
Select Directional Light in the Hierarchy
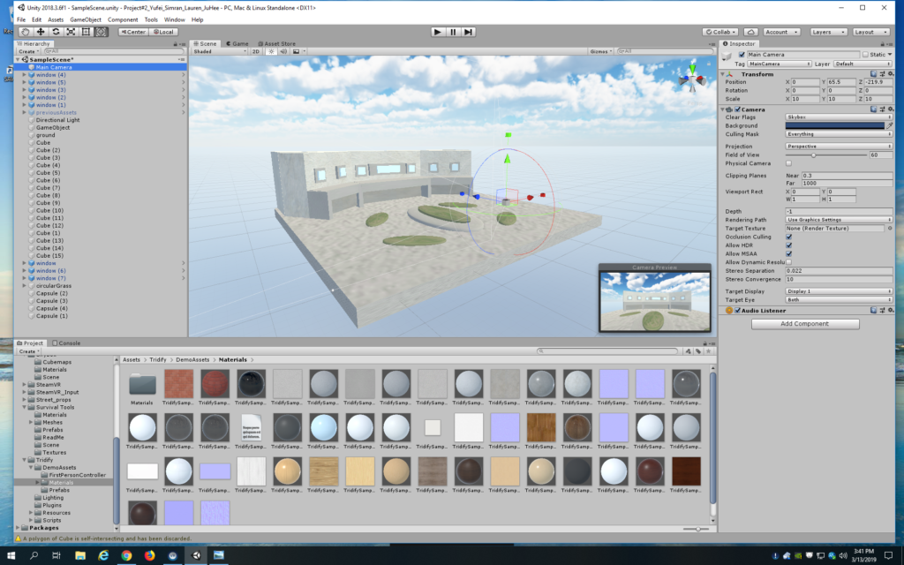pyautogui.click(x=57, y=120)
